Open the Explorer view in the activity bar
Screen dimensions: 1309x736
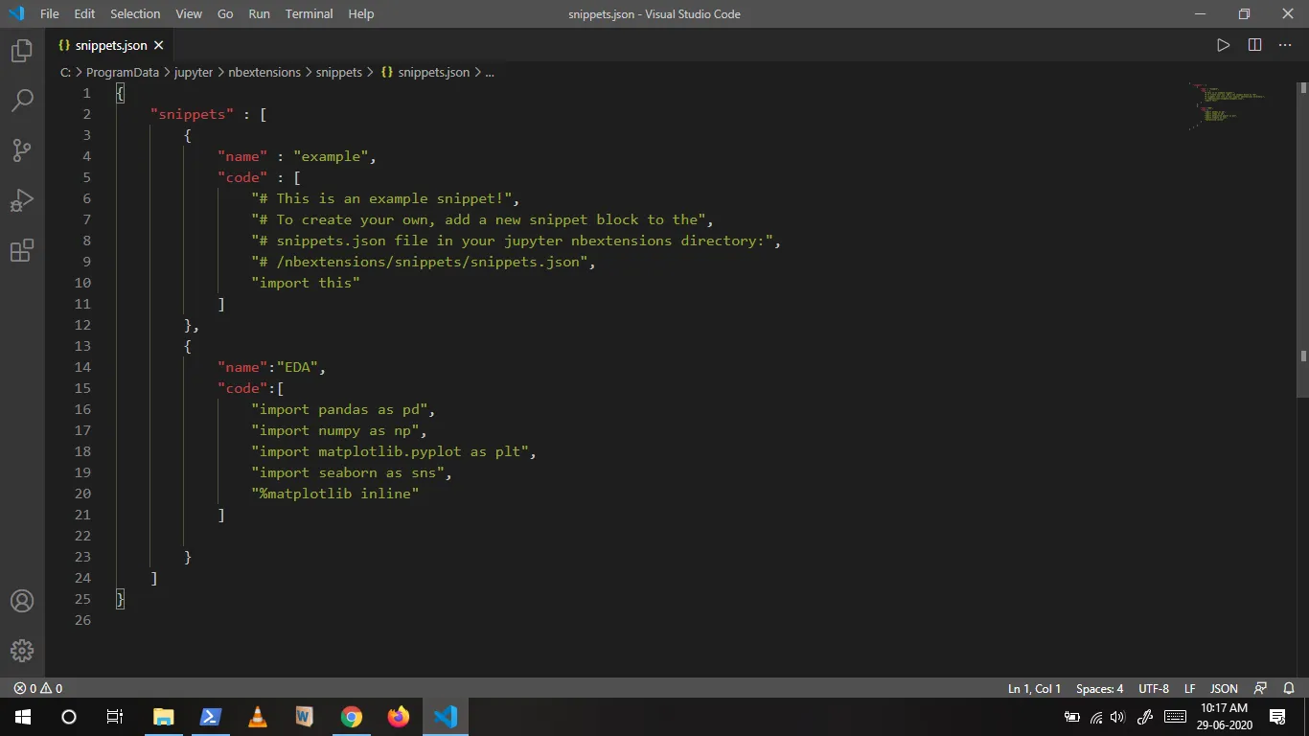coord(22,51)
